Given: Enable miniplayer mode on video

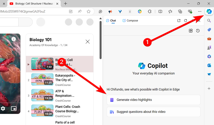Looking at the screenshot, I should tap(14, 109).
